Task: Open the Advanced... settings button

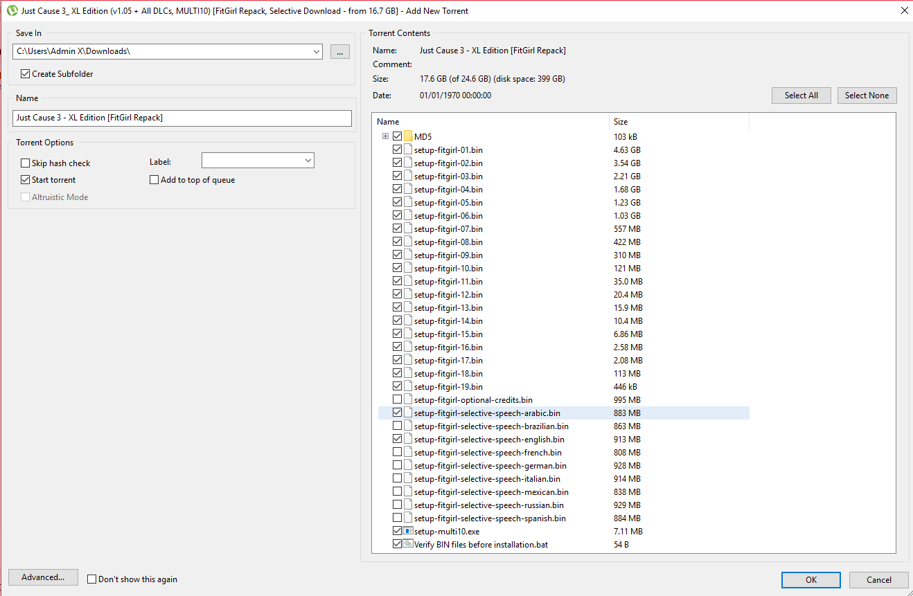Action: [x=43, y=577]
